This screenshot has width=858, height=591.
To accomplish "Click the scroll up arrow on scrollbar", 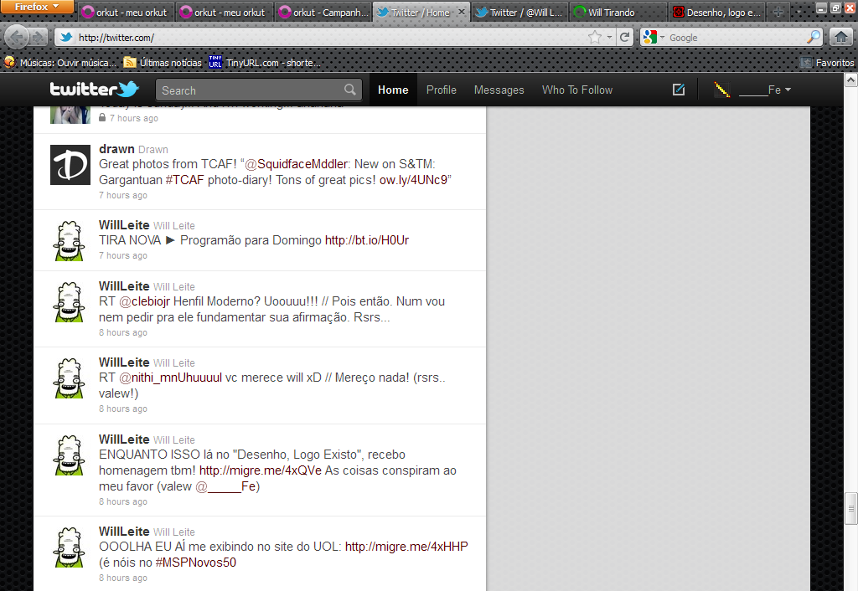I will [851, 80].
